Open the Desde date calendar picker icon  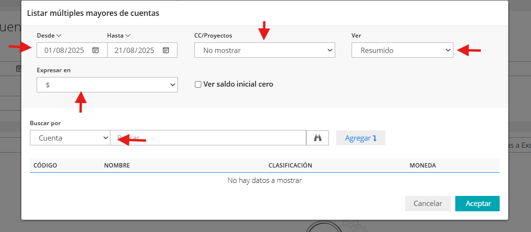coord(95,50)
